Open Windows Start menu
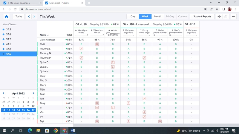 (4, 130)
